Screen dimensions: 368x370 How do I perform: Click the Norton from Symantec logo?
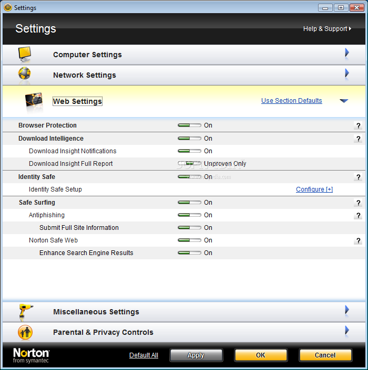(31, 355)
